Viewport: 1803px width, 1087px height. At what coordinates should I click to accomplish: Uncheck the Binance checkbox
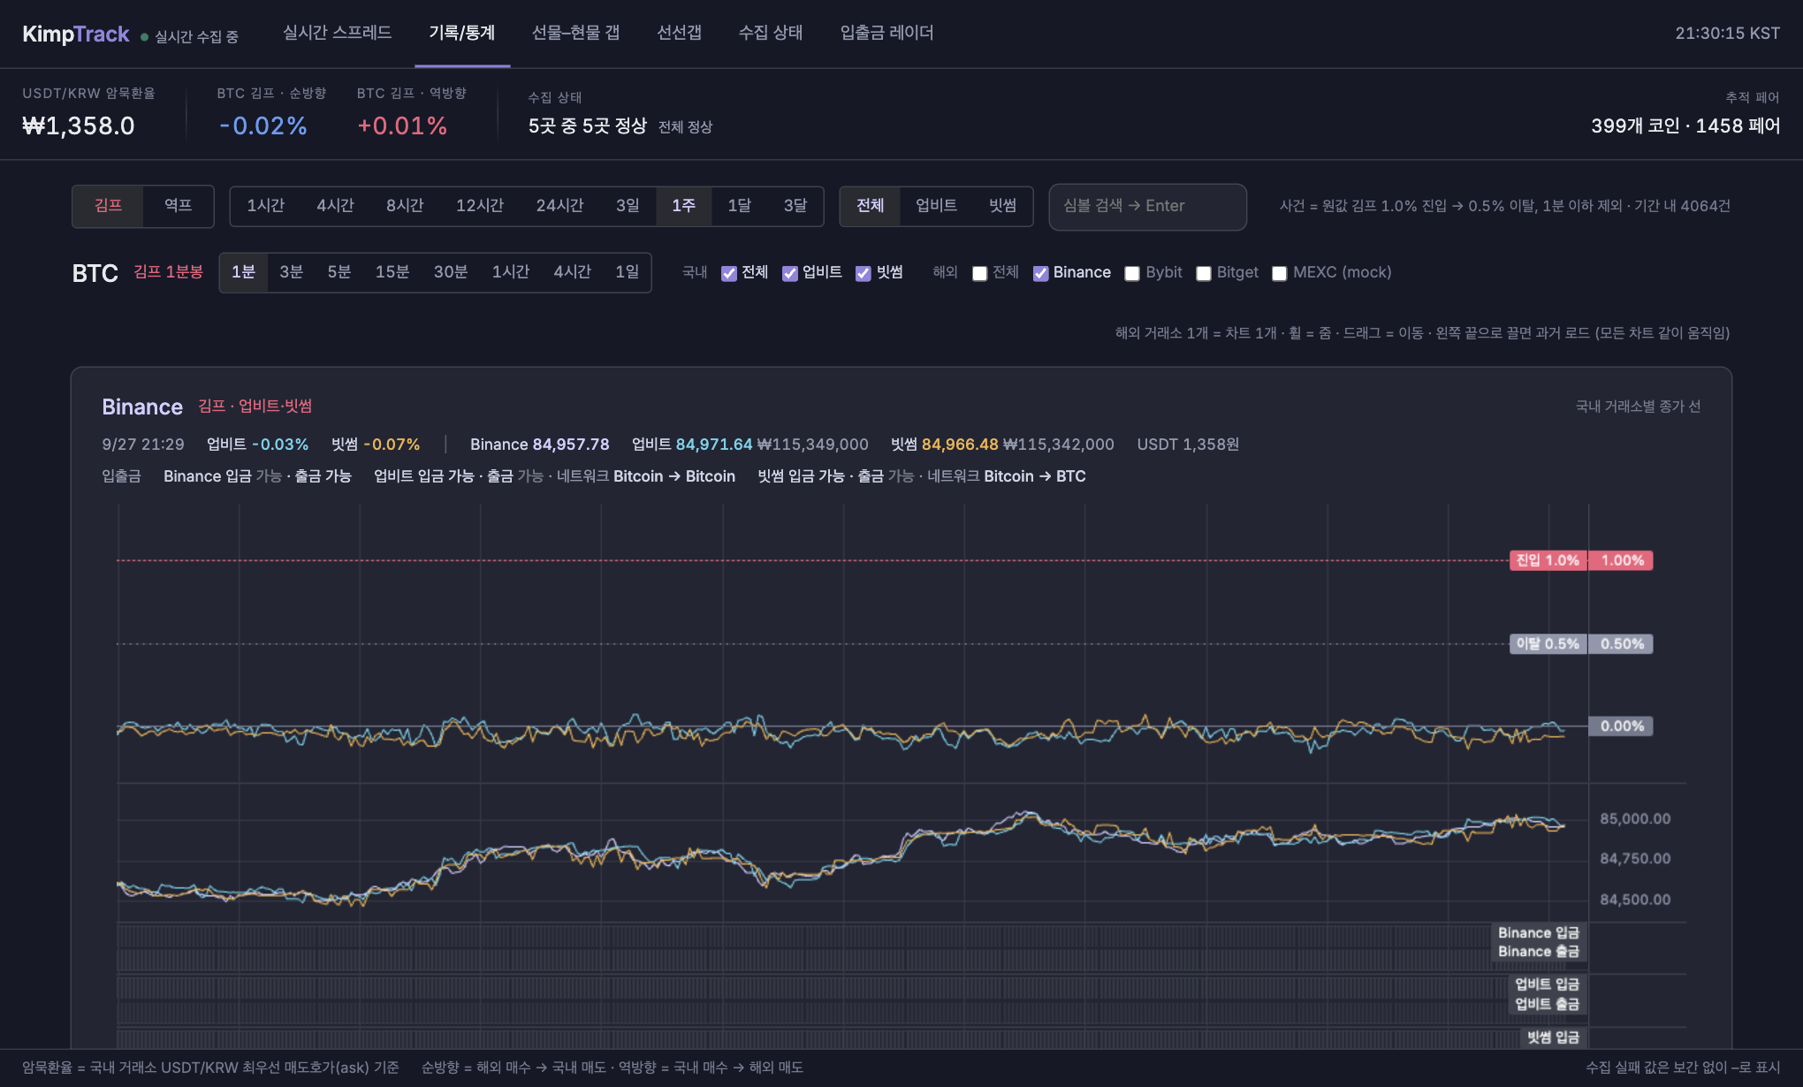point(1041,274)
